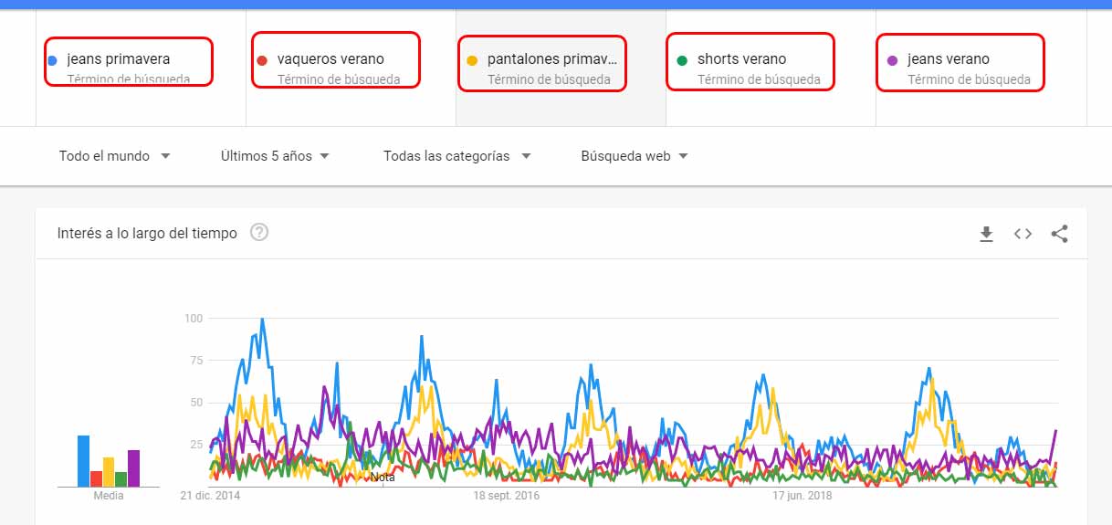Click the download CSV icon
This screenshot has height=525, width=1112.
click(x=986, y=235)
